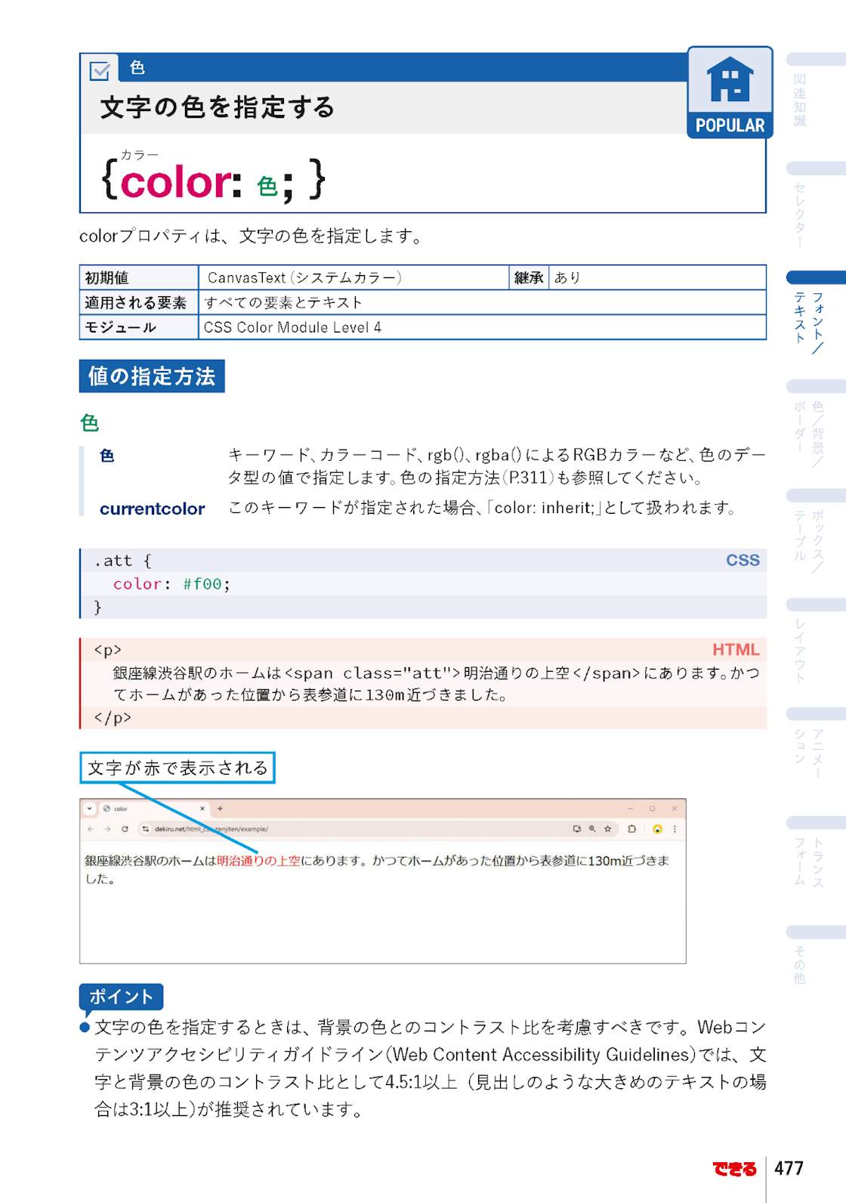Click the browser forward arrow
The image size is (846, 1203).
pyautogui.click(x=107, y=829)
